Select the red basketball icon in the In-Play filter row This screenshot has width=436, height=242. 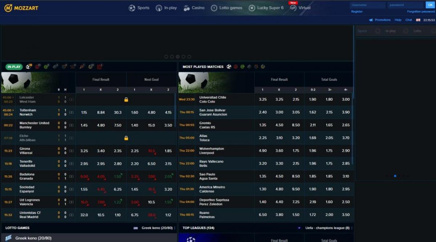point(37,67)
